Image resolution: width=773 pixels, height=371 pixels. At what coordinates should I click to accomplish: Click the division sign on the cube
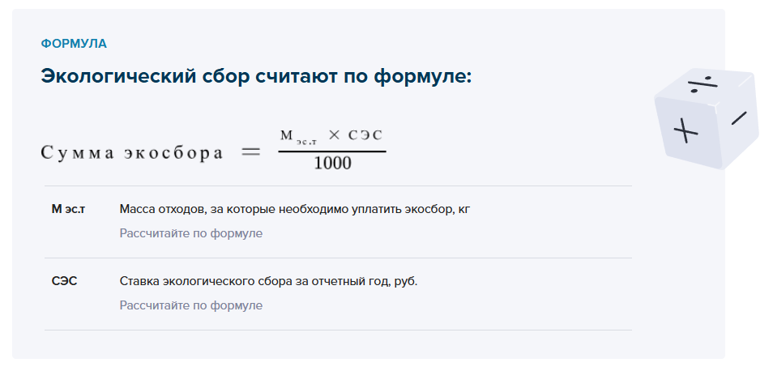(x=705, y=82)
